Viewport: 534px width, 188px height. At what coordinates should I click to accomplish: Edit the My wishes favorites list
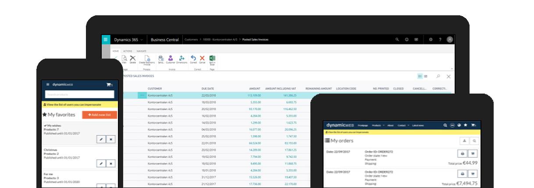(x=101, y=139)
